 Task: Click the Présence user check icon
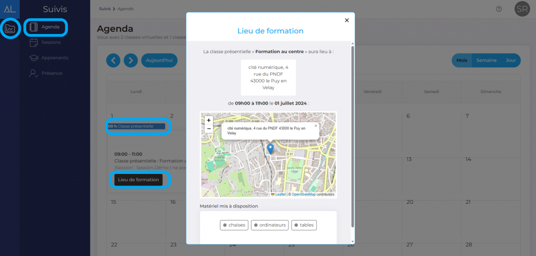tap(33, 74)
